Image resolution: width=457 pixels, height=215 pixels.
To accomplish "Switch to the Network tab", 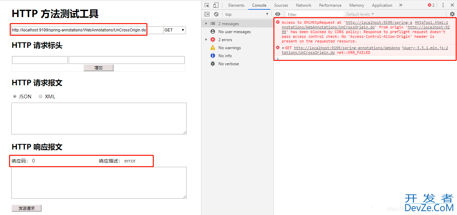I will [x=304, y=5].
